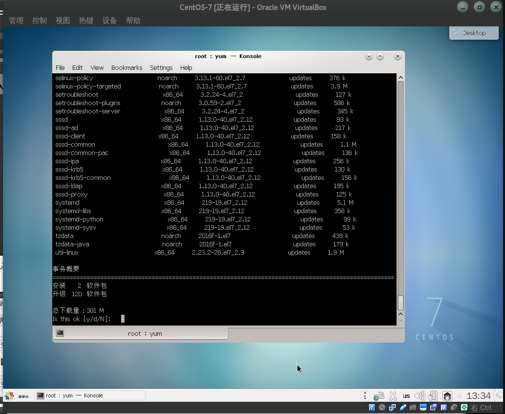Click the VirtualBox optical disk status icon
The image size is (505, 414).
[x=382, y=407]
